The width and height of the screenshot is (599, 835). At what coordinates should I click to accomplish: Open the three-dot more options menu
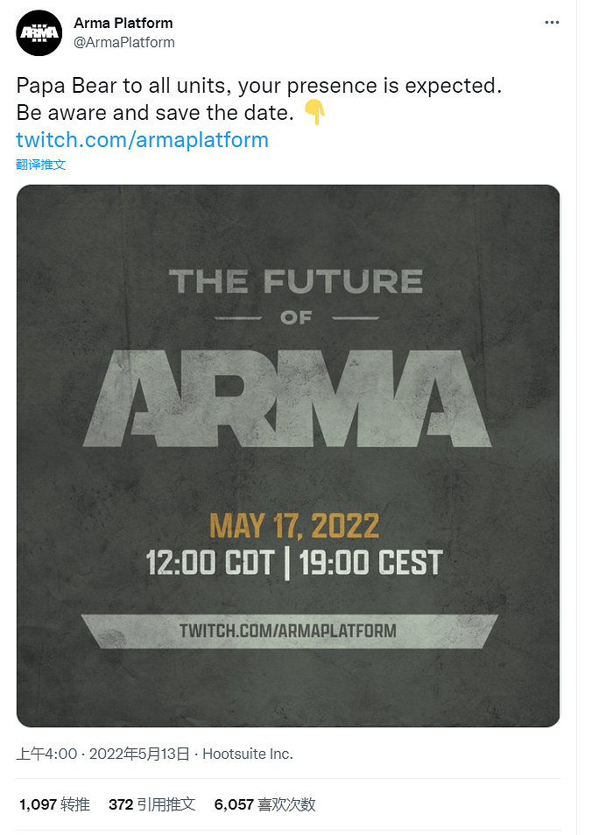(x=552, y=24)
